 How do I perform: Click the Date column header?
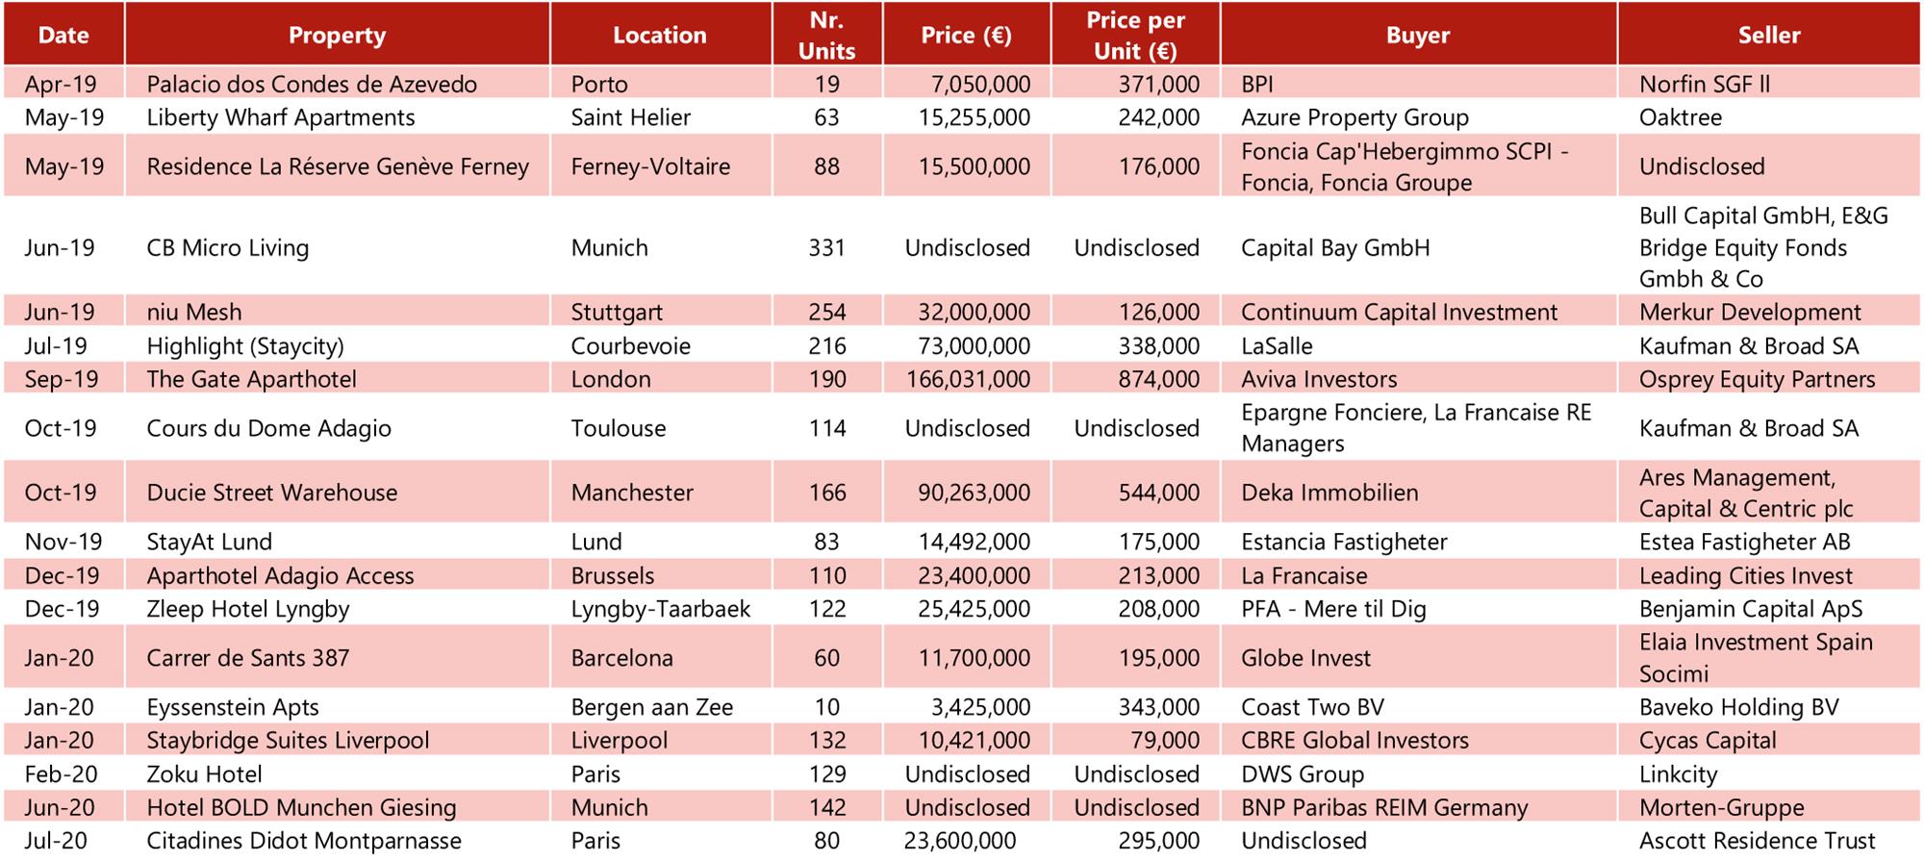63,36
